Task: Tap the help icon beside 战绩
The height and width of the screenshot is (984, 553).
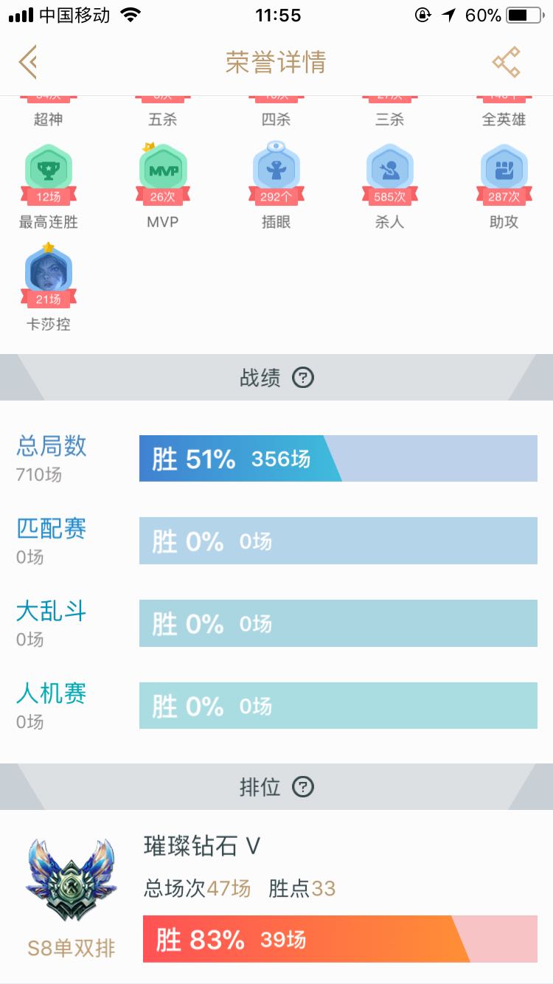Action: (x=303, y=378)
